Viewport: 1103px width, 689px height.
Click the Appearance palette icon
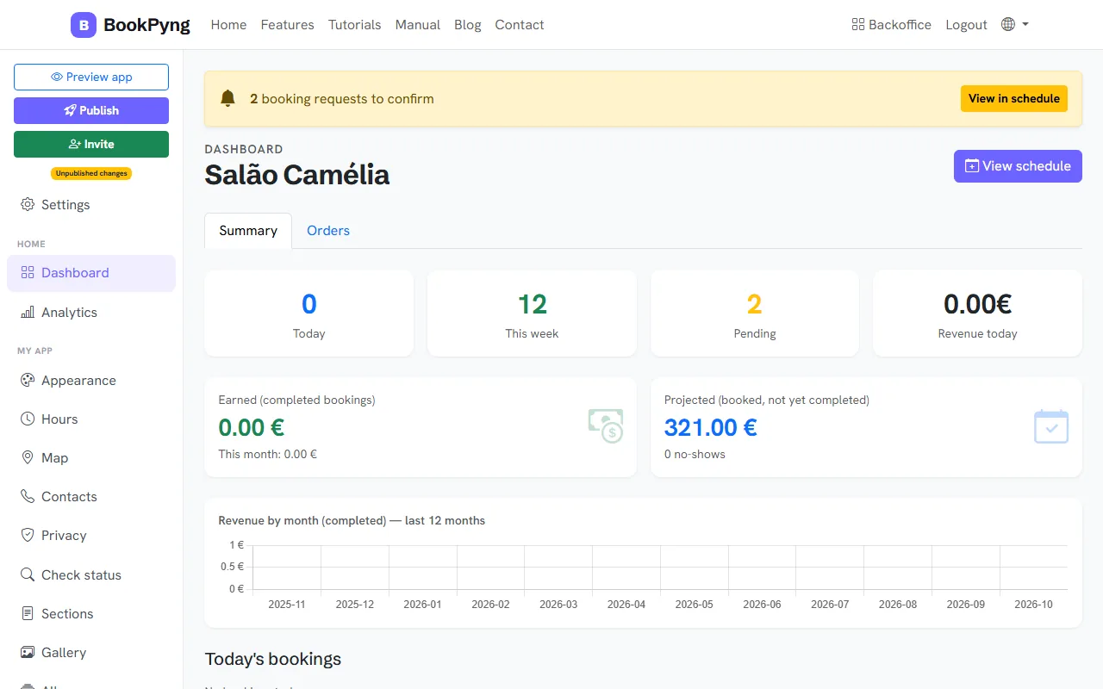click(x=28, y=381)
